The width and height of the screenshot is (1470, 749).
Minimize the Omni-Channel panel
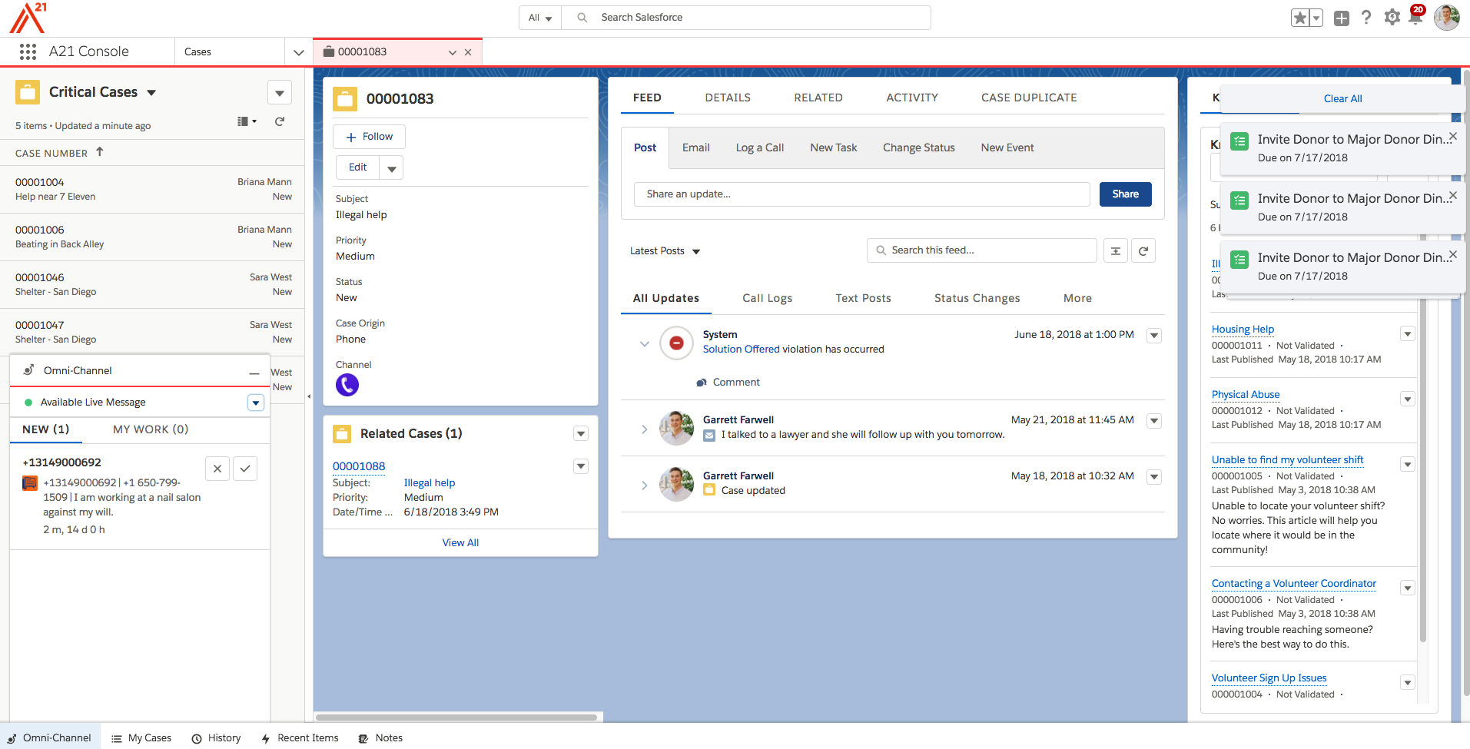[254, 373]
